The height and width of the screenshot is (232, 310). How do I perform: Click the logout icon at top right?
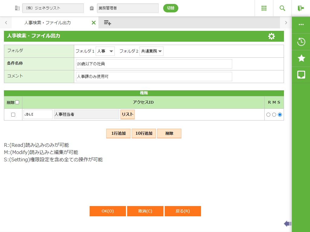pos(301,8)
